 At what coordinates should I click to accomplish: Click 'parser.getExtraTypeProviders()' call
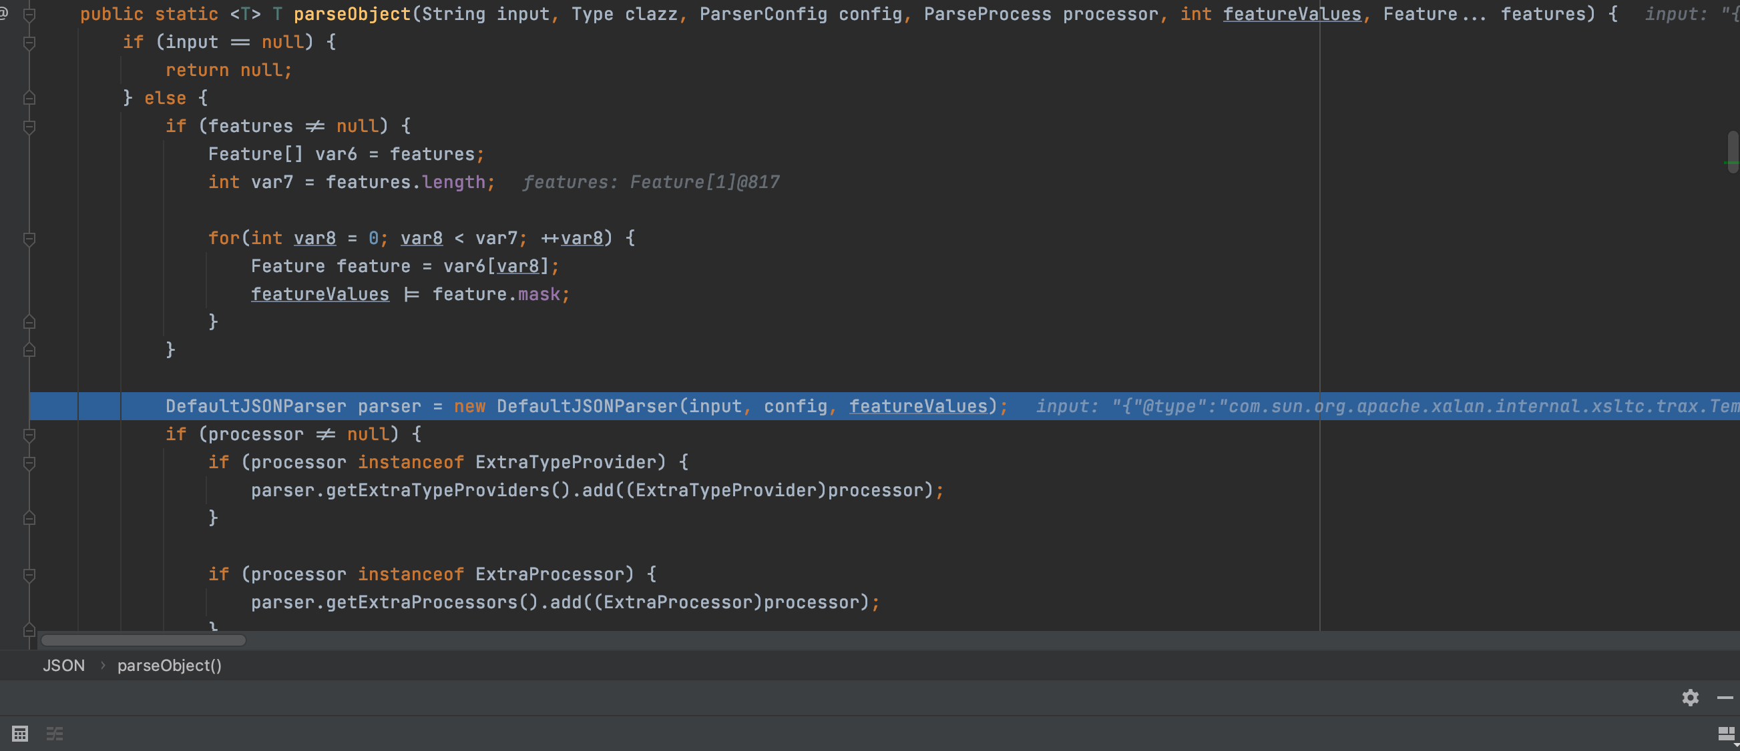(411, 490)
